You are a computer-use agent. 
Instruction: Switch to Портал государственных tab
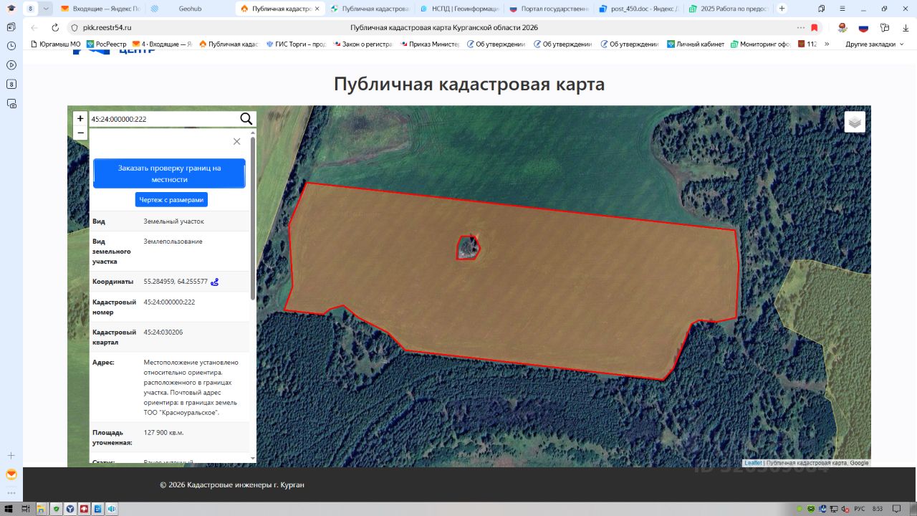point(549,9)
